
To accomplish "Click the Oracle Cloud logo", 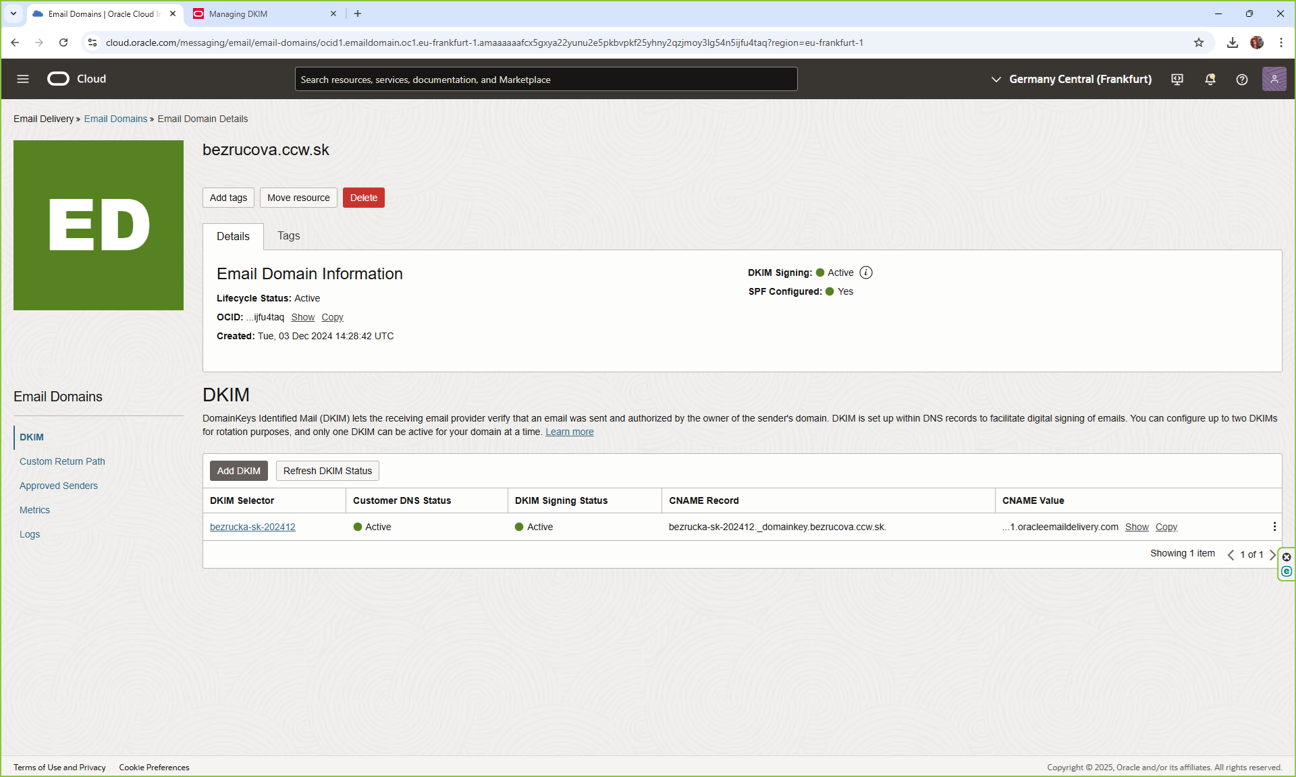I will pyautogui.click(x=77, y=79).
